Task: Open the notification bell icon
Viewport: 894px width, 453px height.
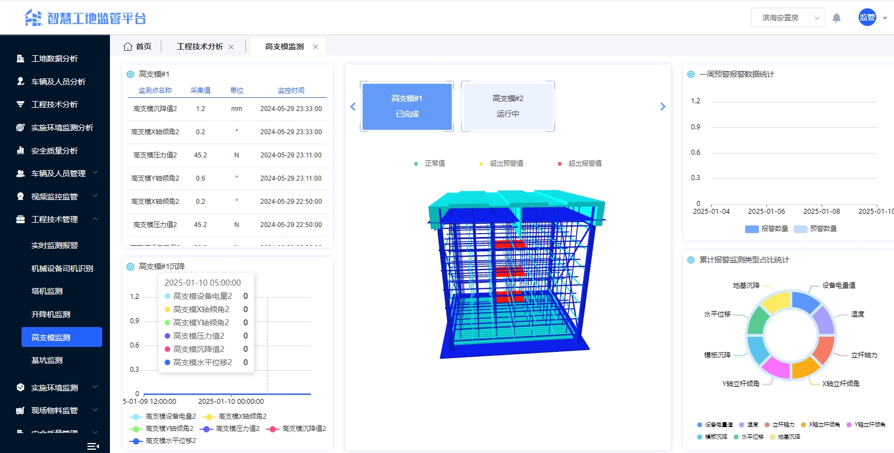Action: 837,18
